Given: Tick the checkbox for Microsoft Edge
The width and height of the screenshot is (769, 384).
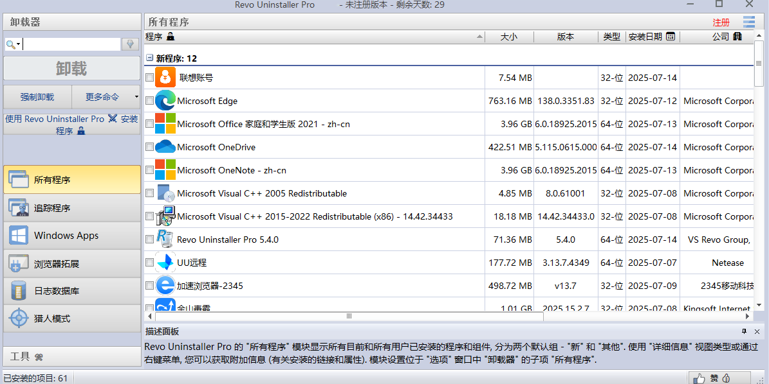Looking at the screenshot, I should coord(149,101).
